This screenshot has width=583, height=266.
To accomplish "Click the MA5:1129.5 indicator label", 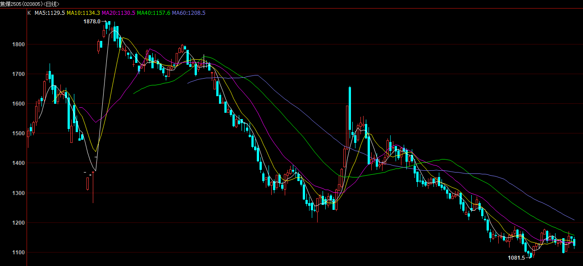I will pos(50,13).
